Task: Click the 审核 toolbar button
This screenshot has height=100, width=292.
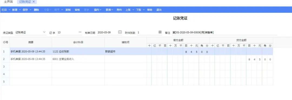Action: tap(77, 10)
